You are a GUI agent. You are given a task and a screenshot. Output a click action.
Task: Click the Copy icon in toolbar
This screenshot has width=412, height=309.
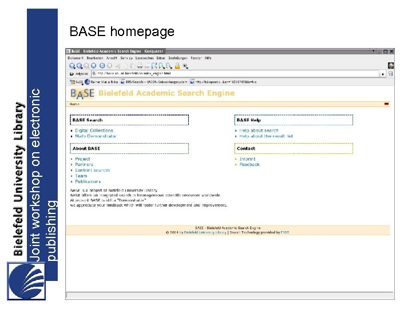pyautogui.click(x=126, y=66)
